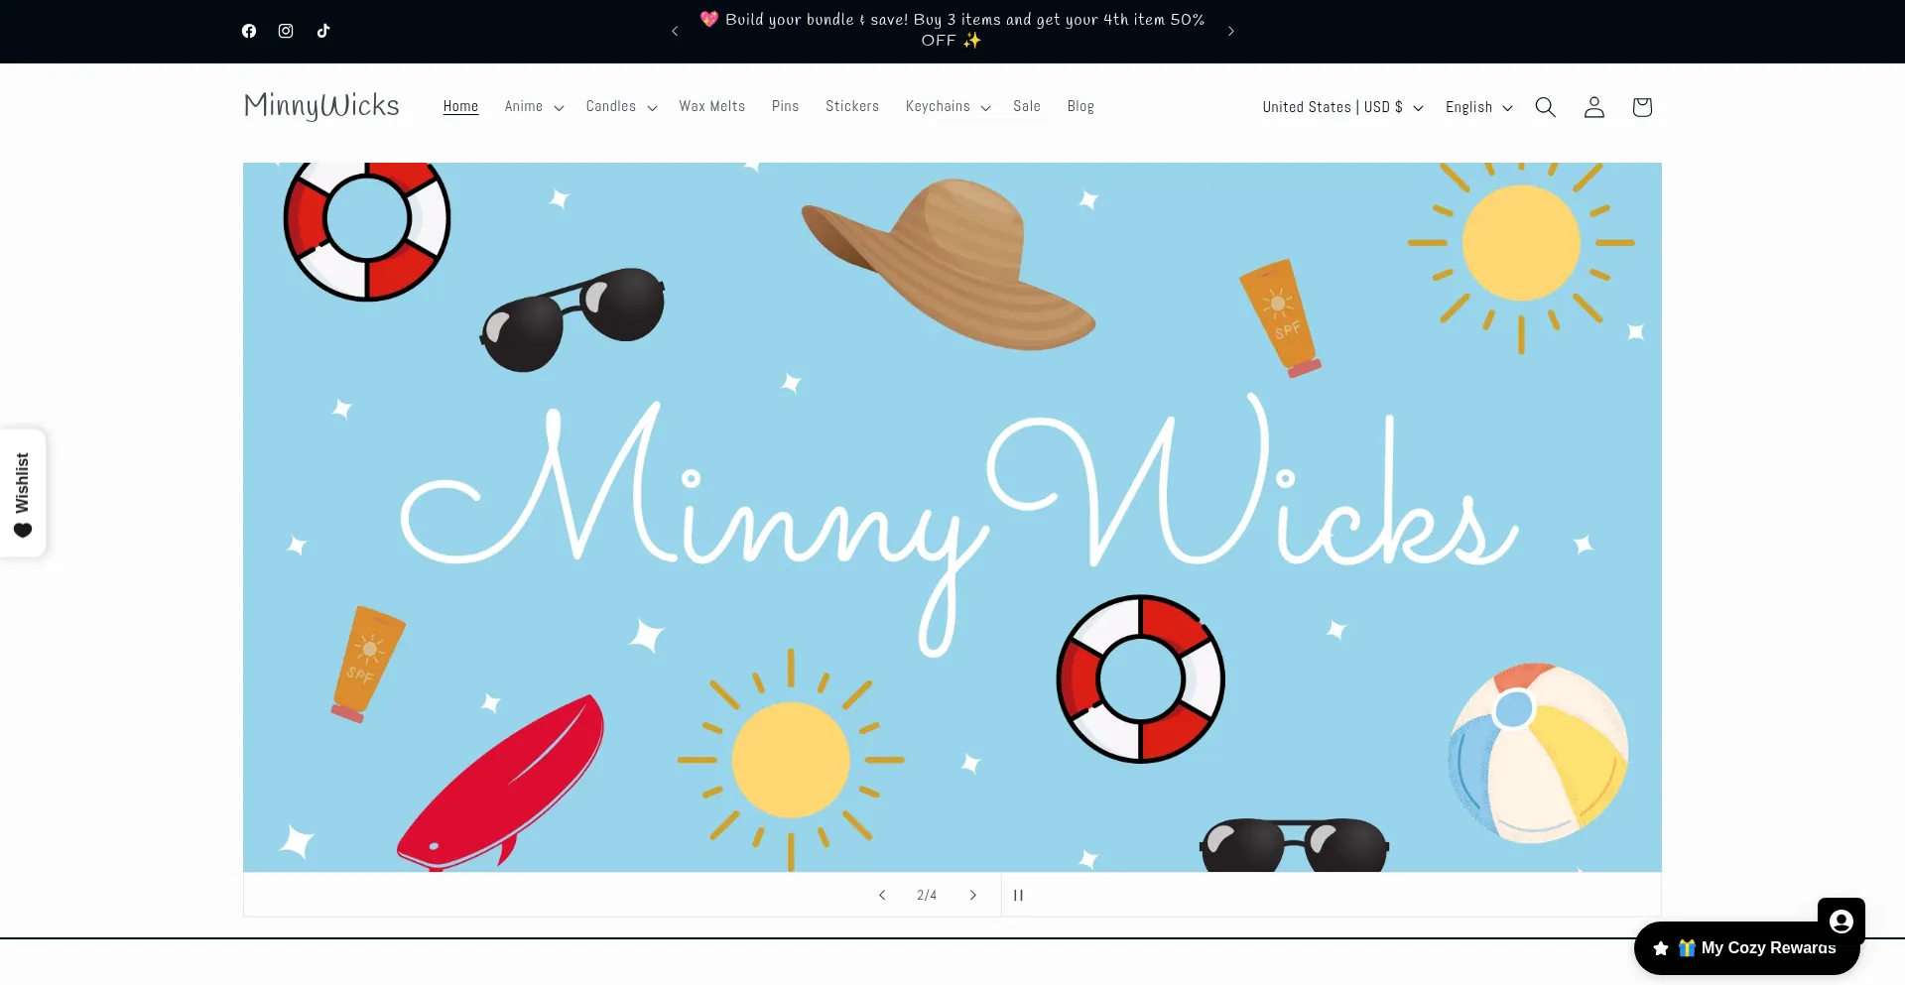Click the 2/4 slide counter

point(927,895)
